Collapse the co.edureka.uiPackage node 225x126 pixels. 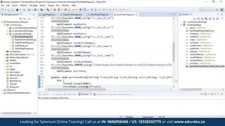pos(7,34)
